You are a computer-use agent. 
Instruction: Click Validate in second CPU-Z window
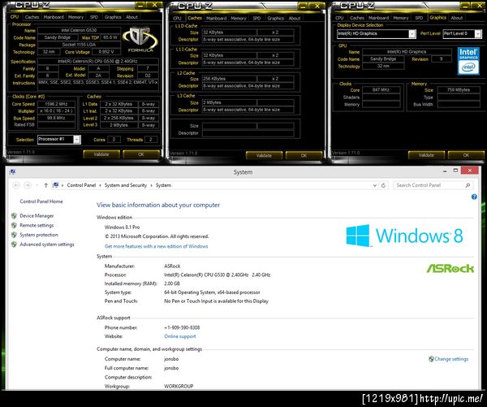(x=264, y=155)
